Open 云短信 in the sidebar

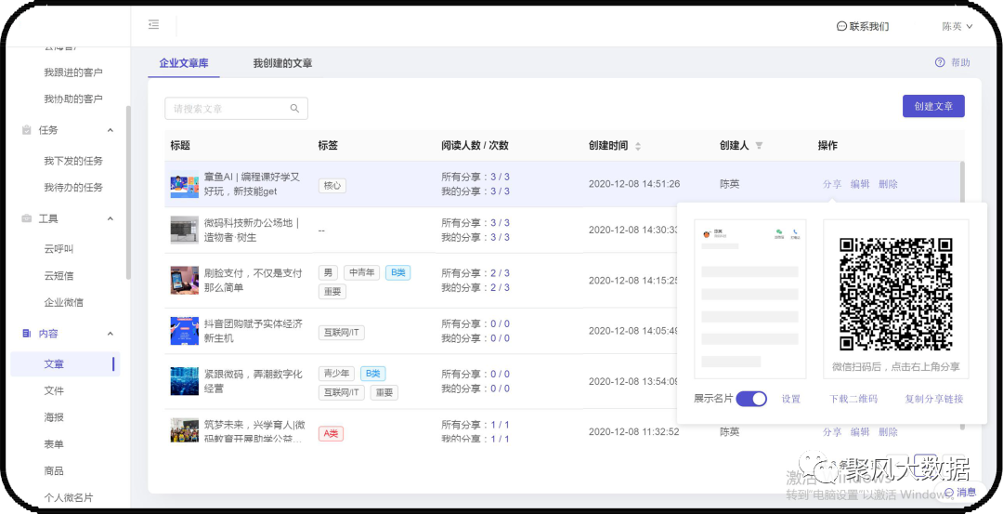(x=59, y=276)
